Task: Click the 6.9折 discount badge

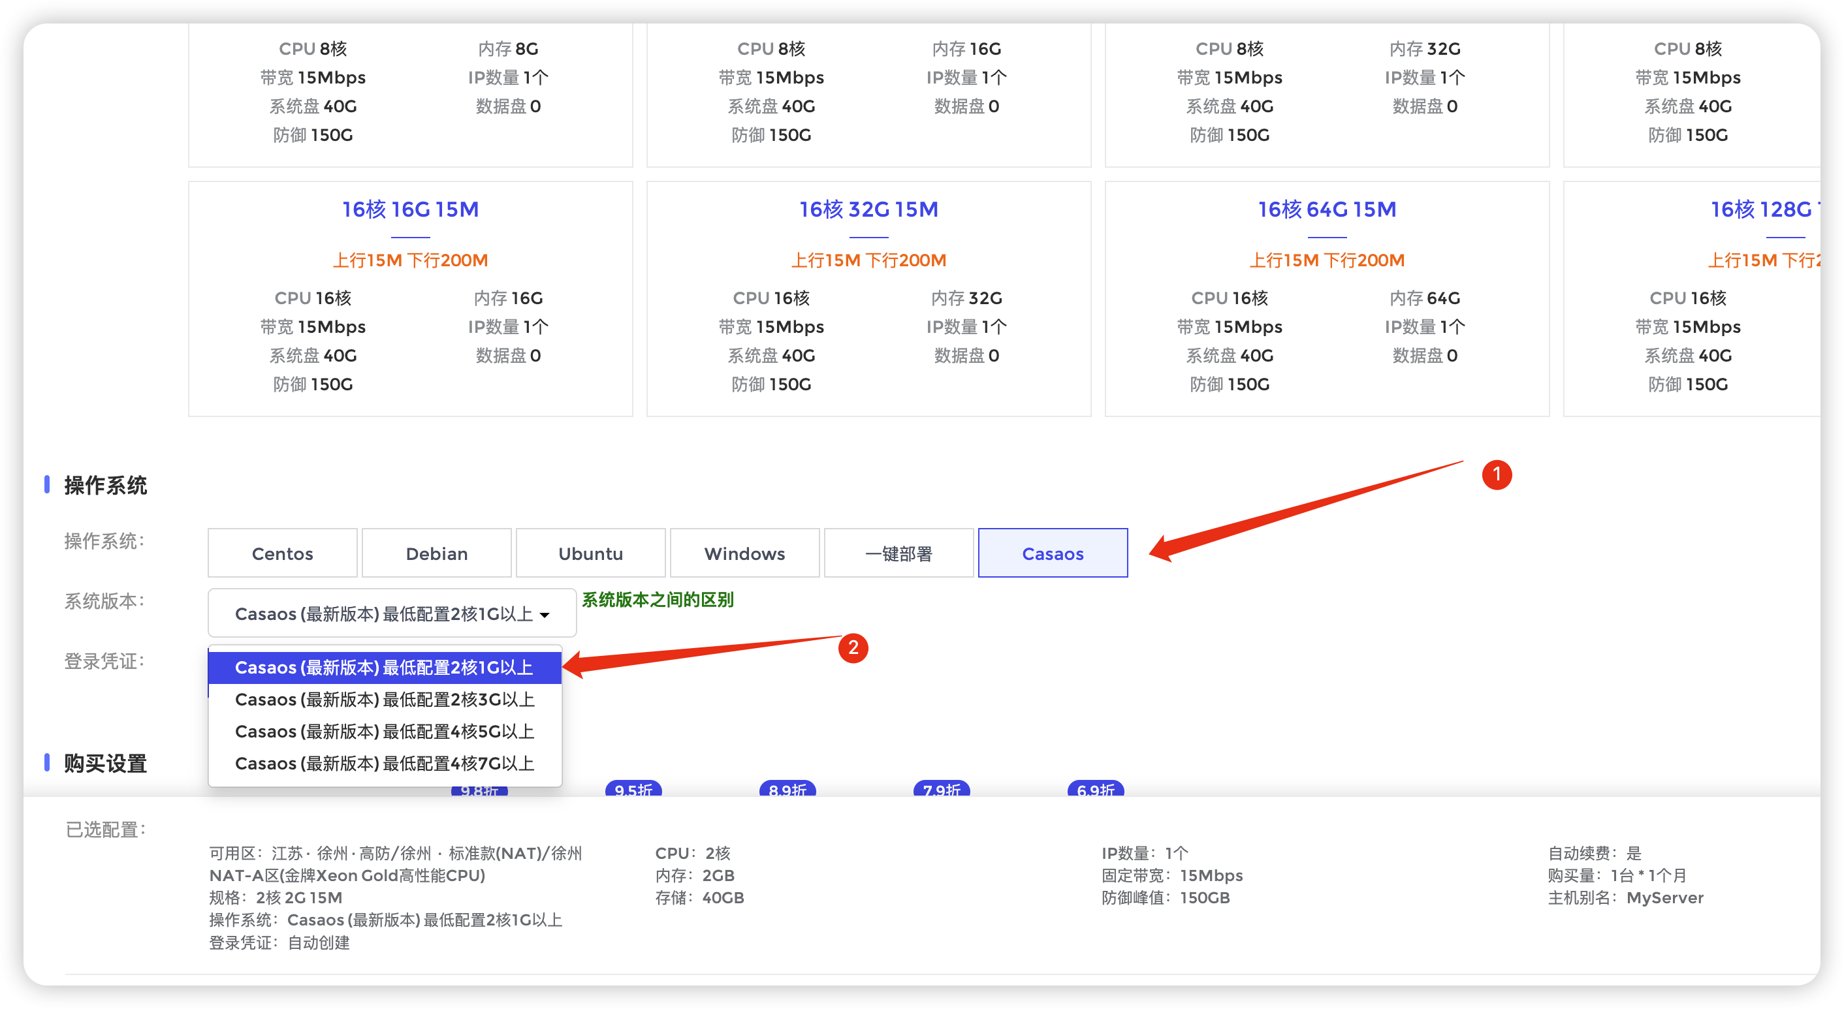Action: (1095, 789)
